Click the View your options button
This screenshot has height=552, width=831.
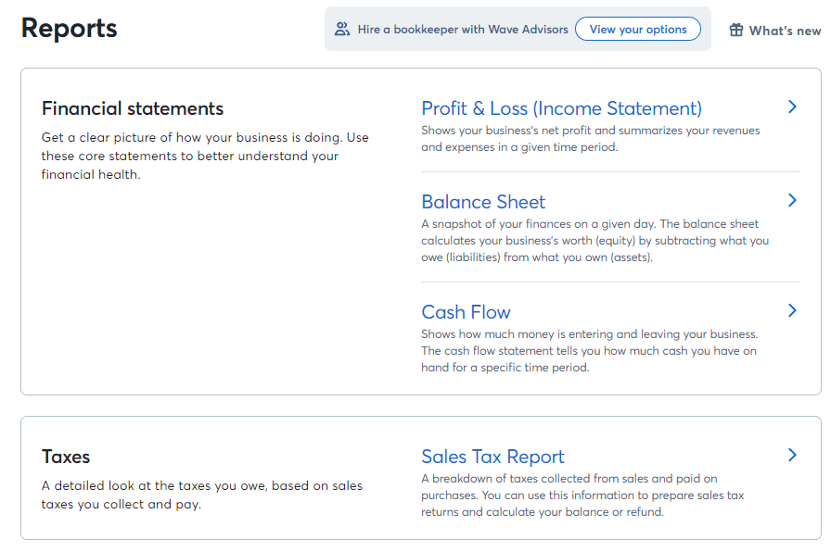pos(638,29)
